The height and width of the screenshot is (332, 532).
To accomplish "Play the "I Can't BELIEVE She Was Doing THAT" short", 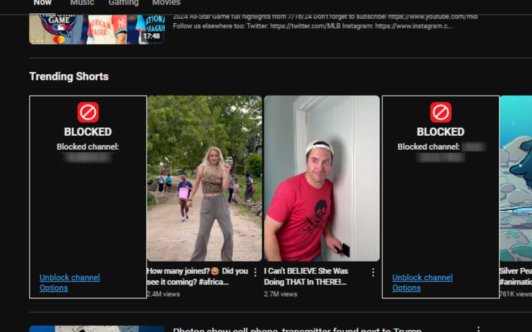I will tap(321, 178).
